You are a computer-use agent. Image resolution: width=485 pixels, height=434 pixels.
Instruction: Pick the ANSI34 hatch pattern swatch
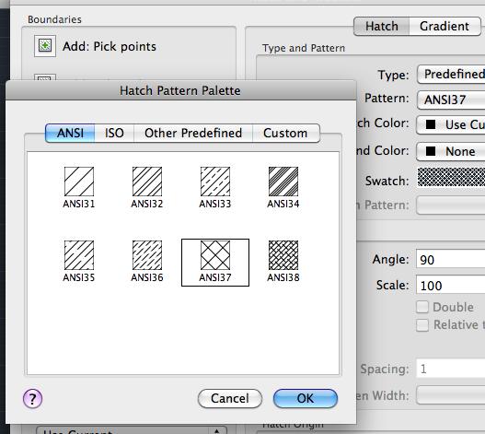(283, 182)
